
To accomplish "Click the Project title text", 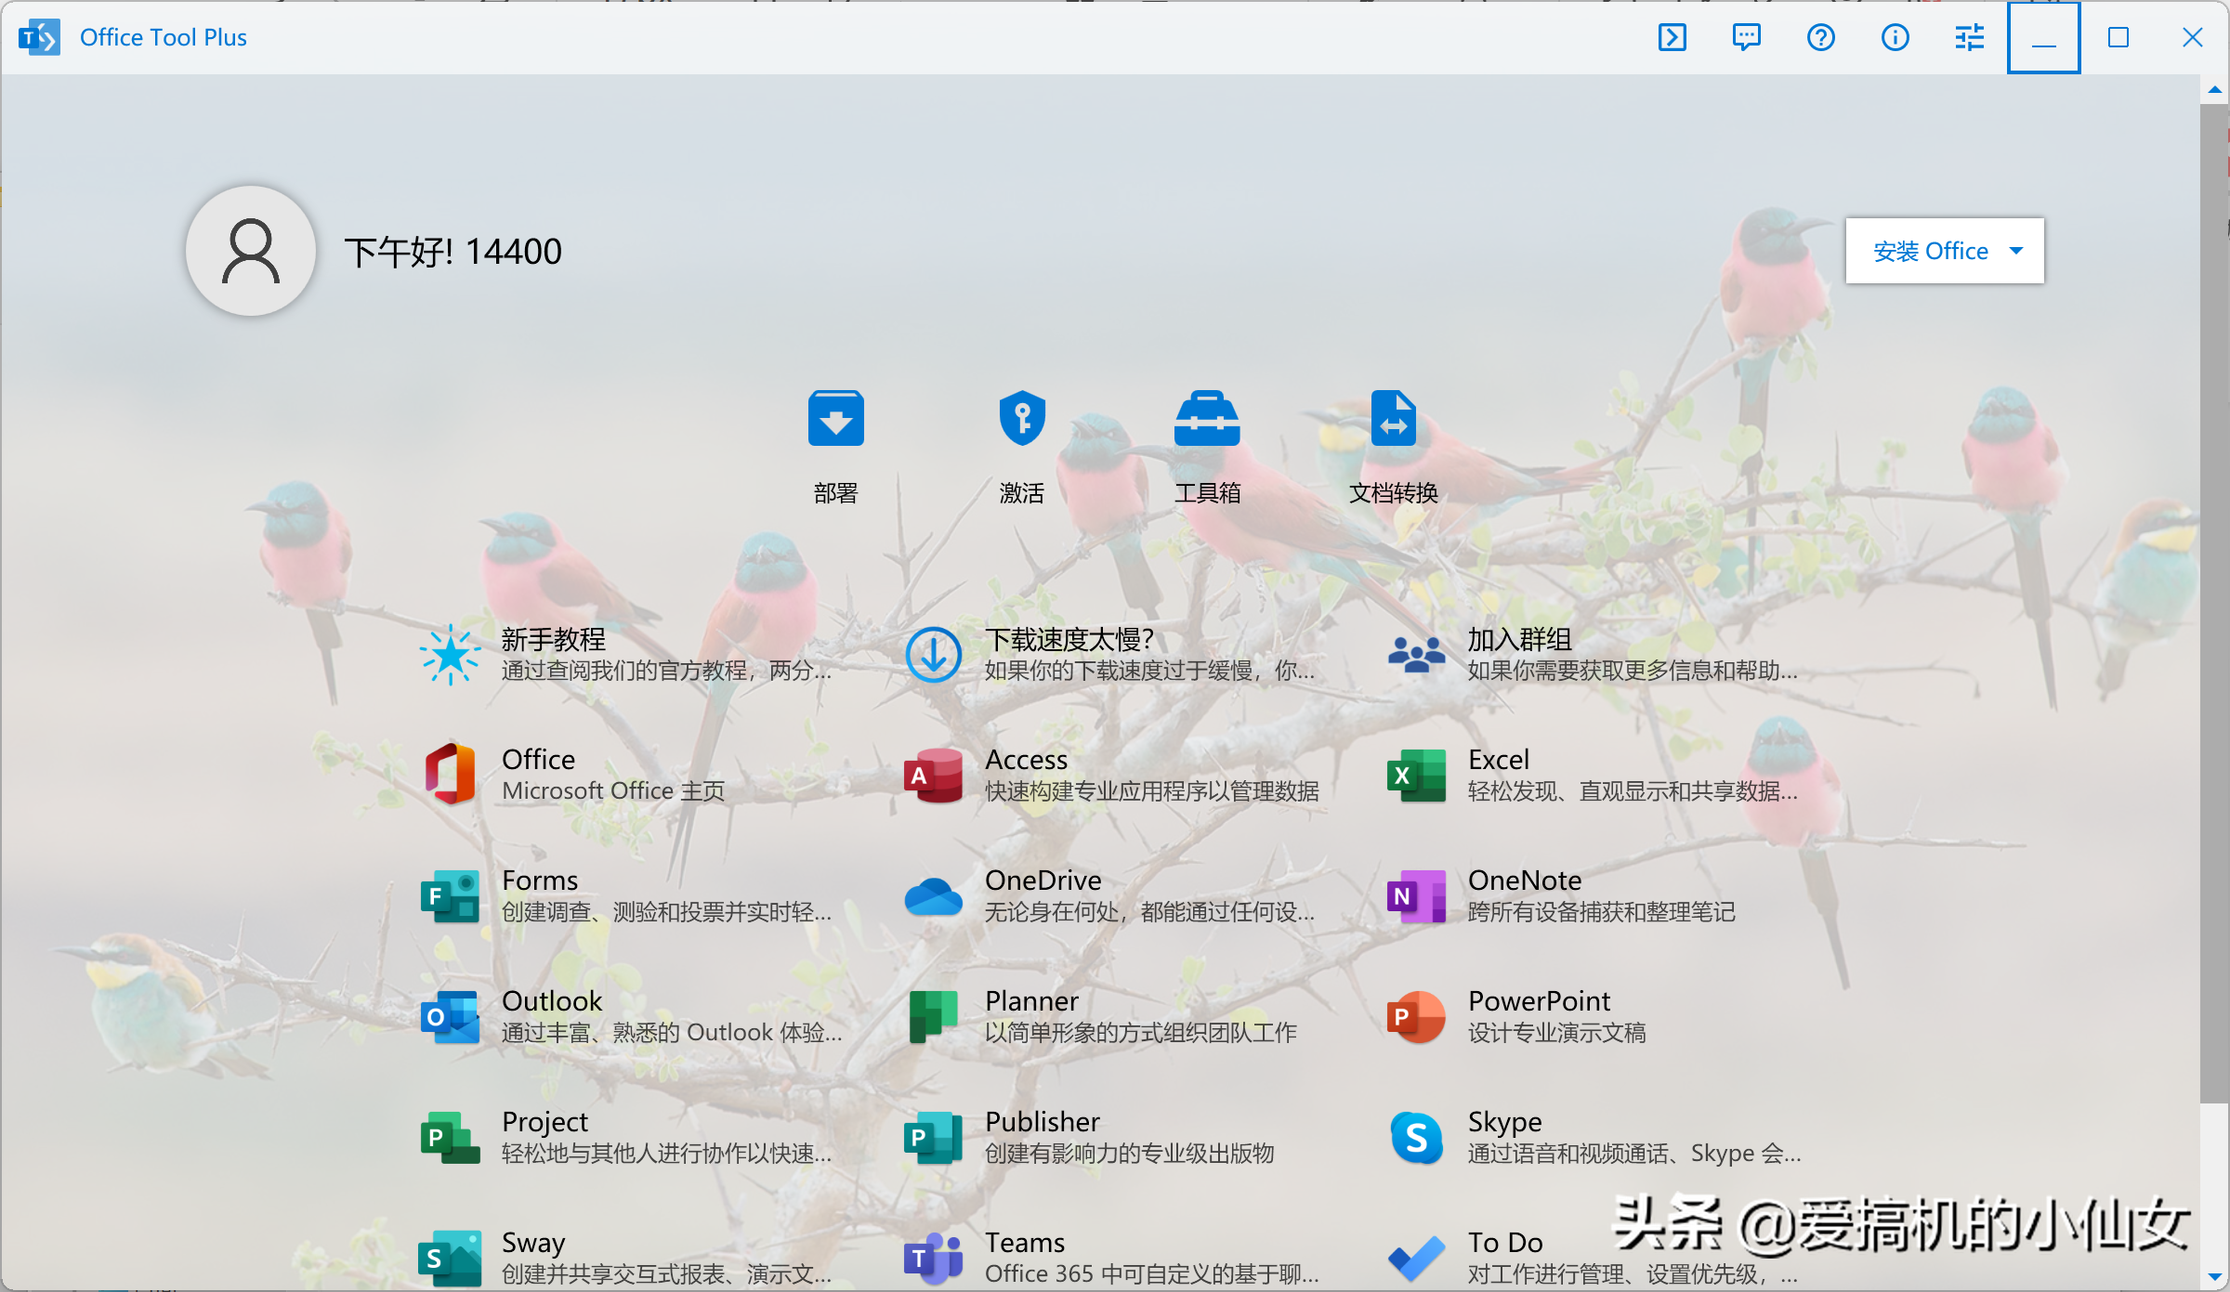I will 545,1122.
